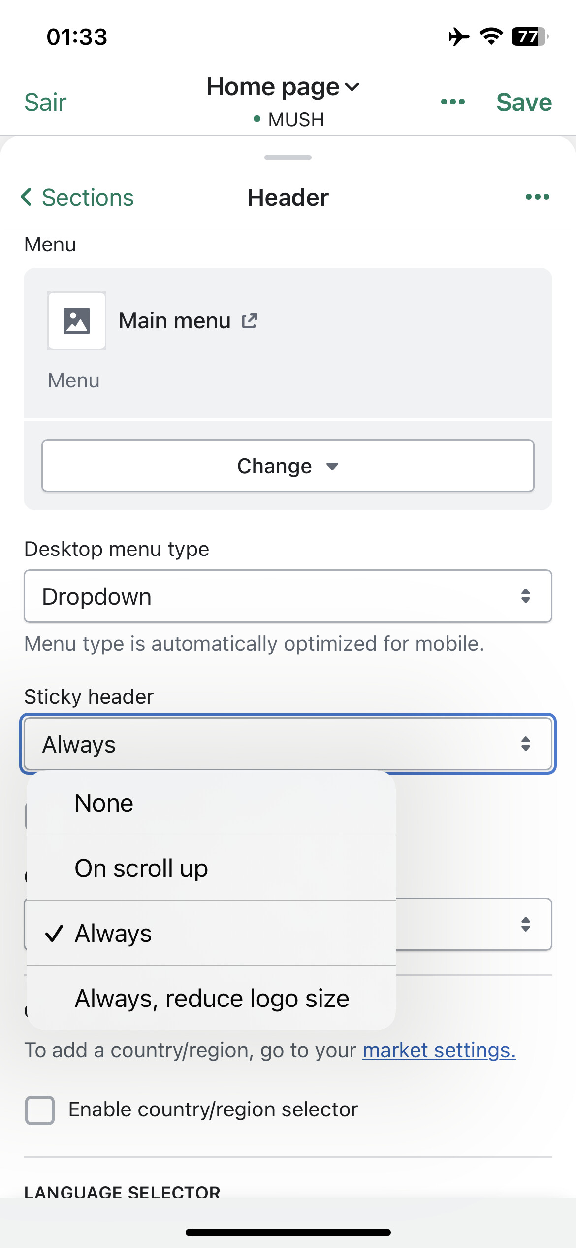The height and width of the screenshot is (1248, 576).
Task: Tap the airplane mode status icon
Action: pyautogui.click(x=458, y=37)
